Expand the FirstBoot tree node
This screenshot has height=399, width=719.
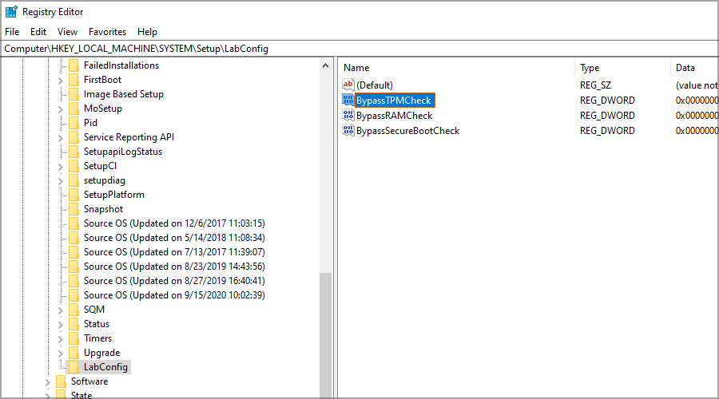pos(61,80)
